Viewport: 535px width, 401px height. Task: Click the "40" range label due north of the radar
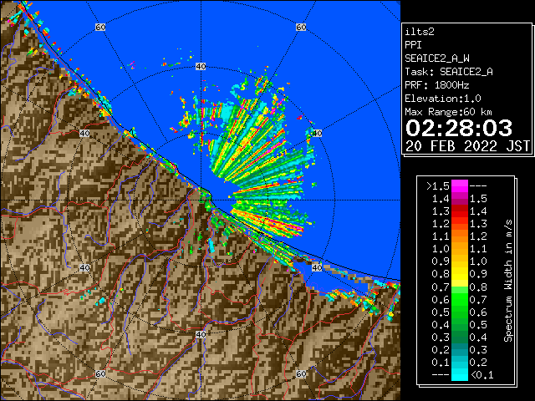(x=201, y=67)
